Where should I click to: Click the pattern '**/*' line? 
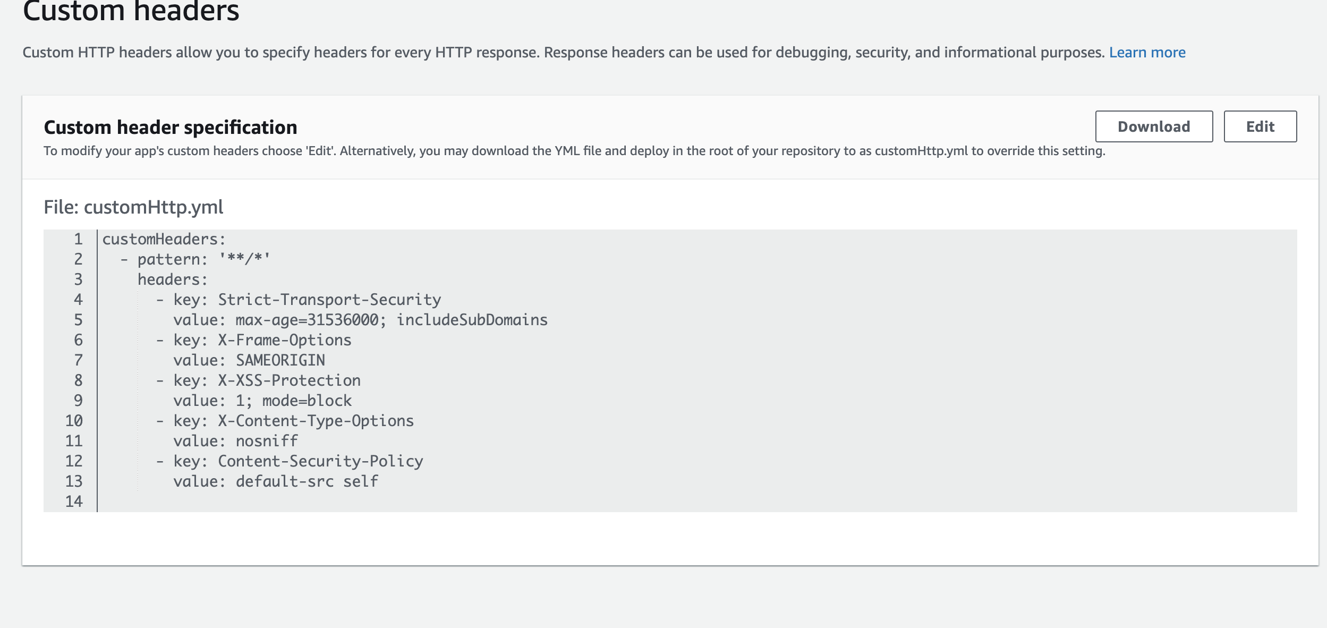197,259
